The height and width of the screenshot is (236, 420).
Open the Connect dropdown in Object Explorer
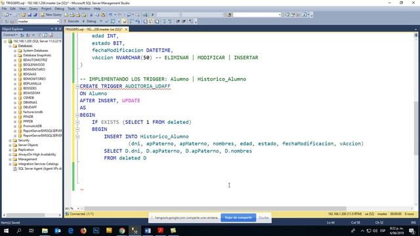[x=10, y=35]
